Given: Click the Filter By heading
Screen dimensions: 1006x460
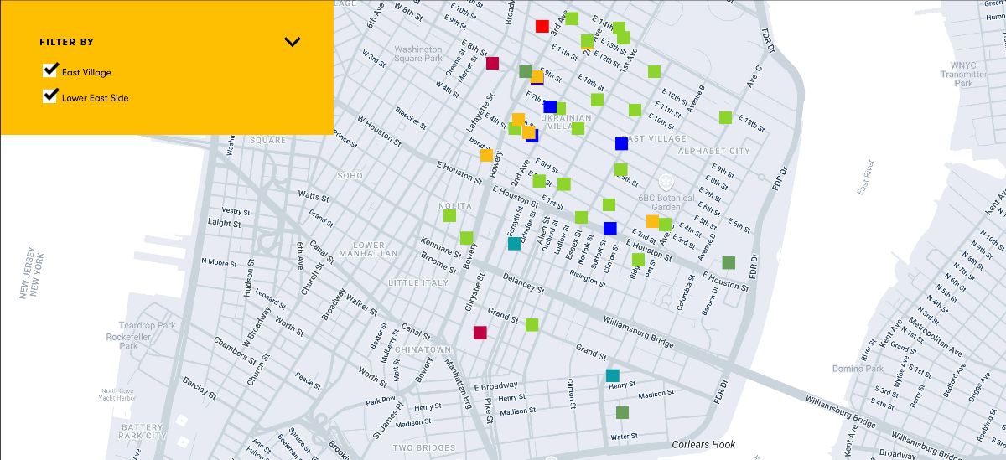Looking at the screenshot, I should 66,42.
